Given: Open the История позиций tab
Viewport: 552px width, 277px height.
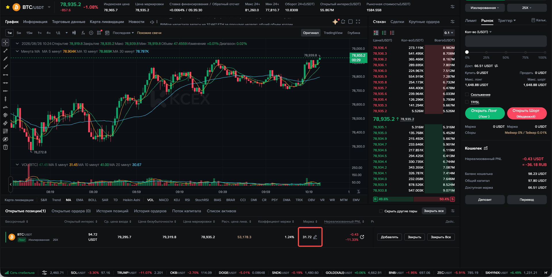Looking at the screenshot, I should (x=112, y=211).
